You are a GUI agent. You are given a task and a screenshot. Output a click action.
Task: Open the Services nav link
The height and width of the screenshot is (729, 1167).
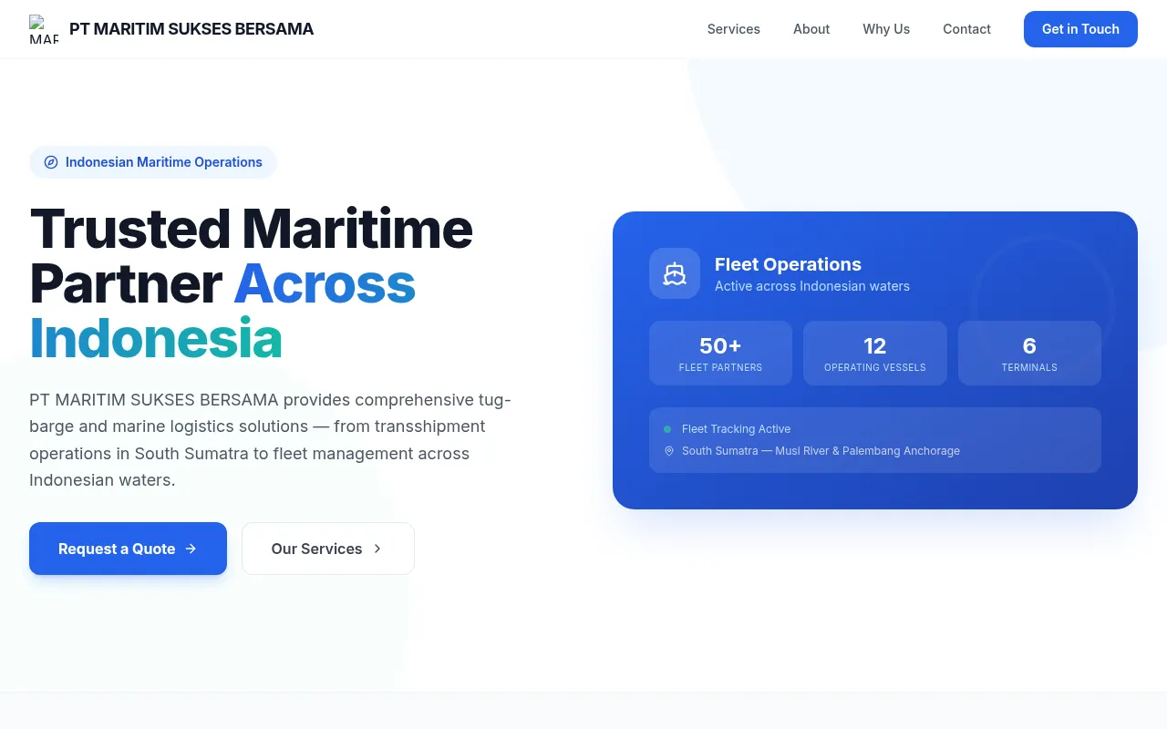tap(734, 29)
